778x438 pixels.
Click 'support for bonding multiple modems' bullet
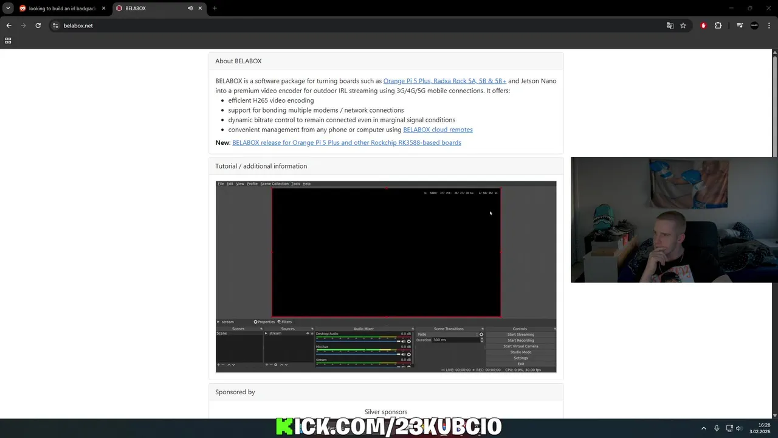point(316,110)
